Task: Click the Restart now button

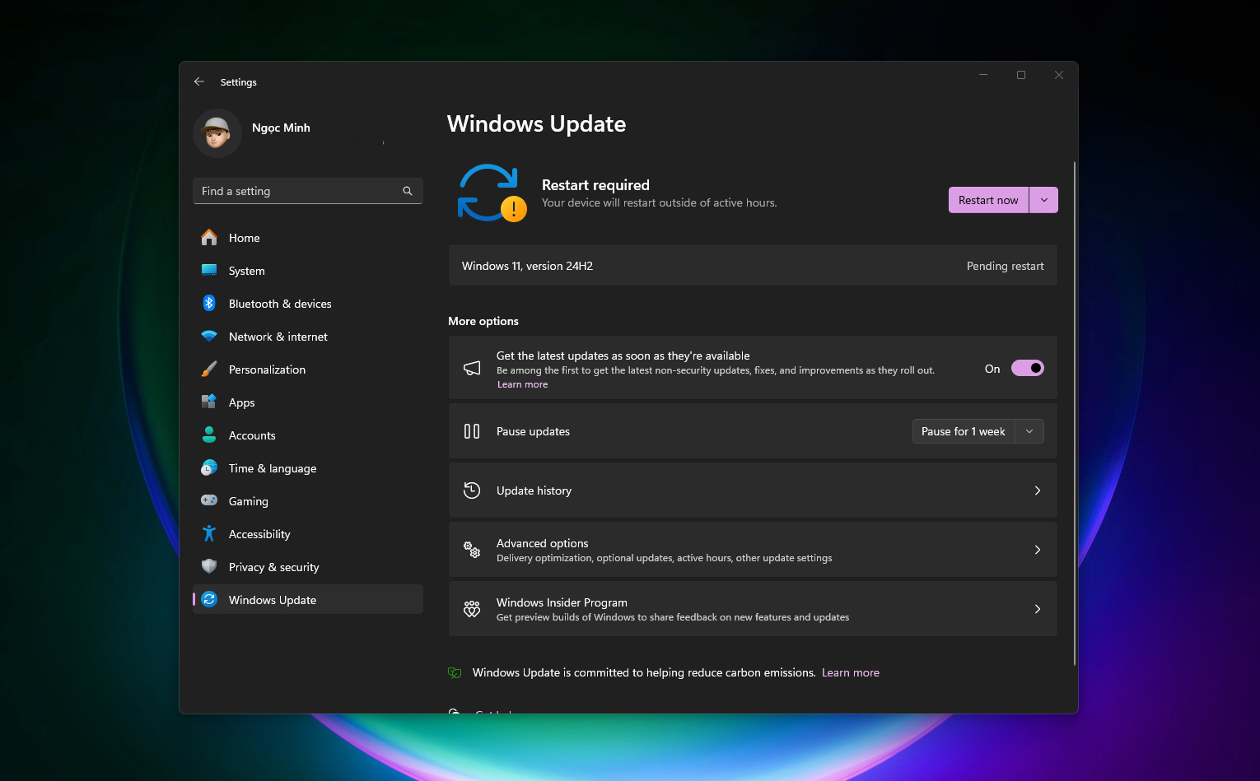Action: click(x=988, y=200)
